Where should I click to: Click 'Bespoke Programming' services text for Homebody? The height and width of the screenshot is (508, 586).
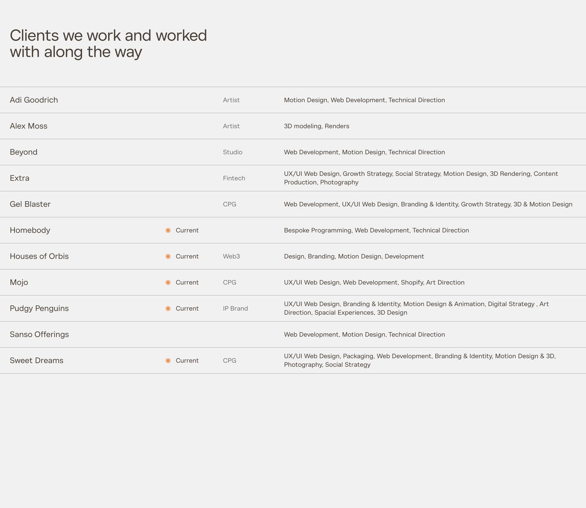click(376, 230)
